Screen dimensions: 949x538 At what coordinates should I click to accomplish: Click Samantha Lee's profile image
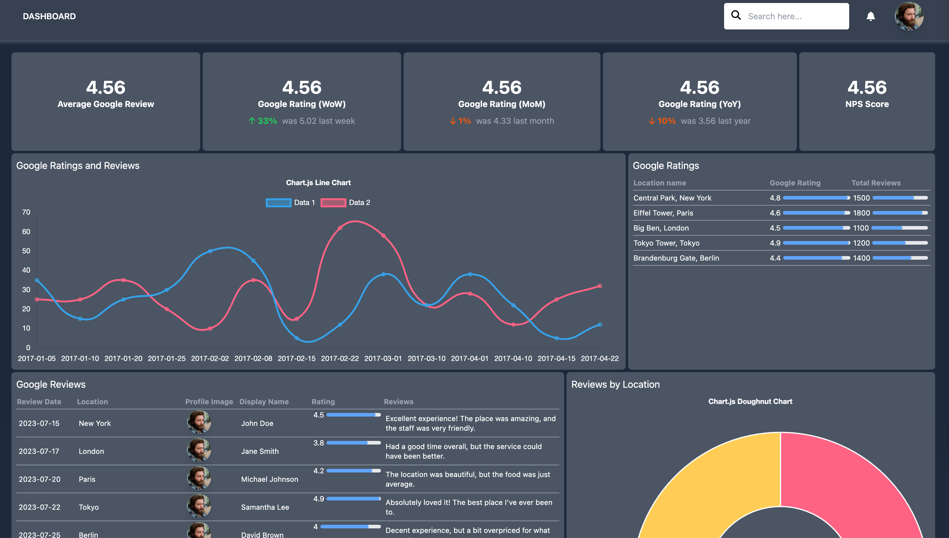point(199,506)
